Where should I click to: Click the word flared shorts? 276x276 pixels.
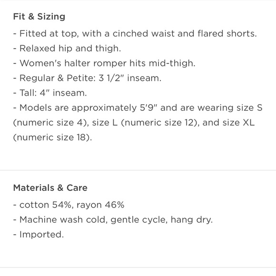227,33
